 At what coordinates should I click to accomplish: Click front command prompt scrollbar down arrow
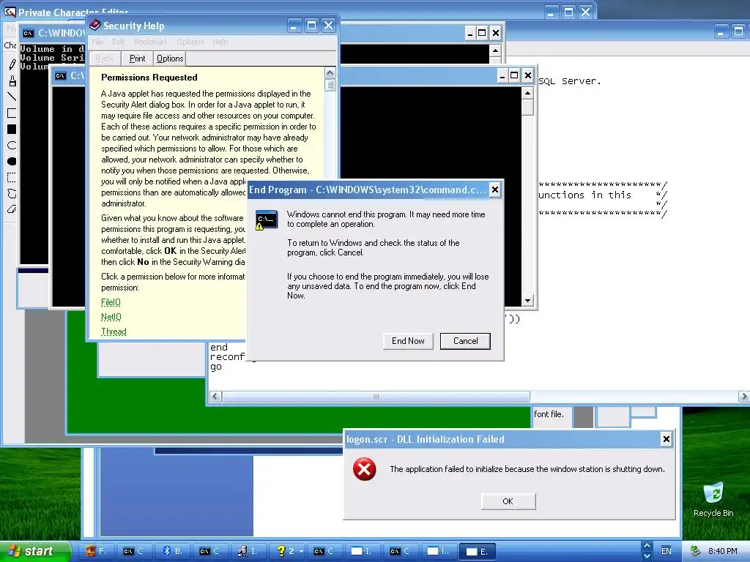click(527, 301)
